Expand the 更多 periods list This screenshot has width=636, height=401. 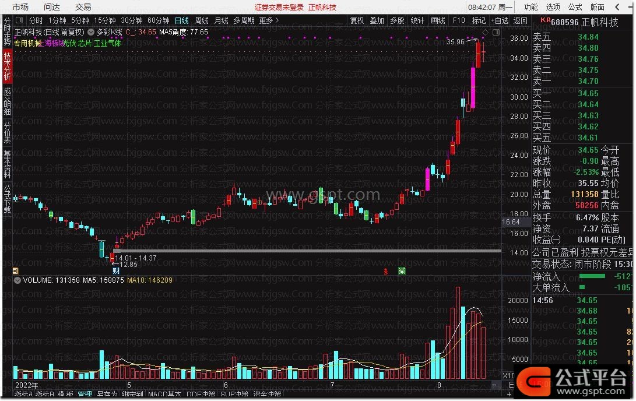(269, 20)
